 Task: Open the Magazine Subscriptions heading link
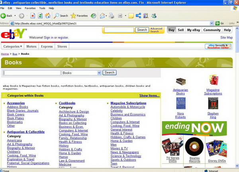pyautogui.click(x=128, y=103)
